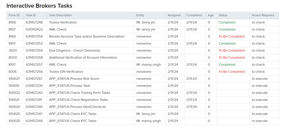Click to check for task 631457248
Image resolution: width=286 pixels, height=129 pixels.
[258, 22]
